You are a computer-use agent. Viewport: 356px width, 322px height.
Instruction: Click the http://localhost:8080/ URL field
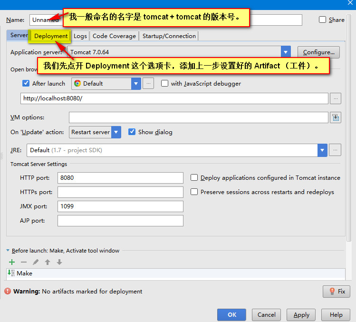pos(174,98)
